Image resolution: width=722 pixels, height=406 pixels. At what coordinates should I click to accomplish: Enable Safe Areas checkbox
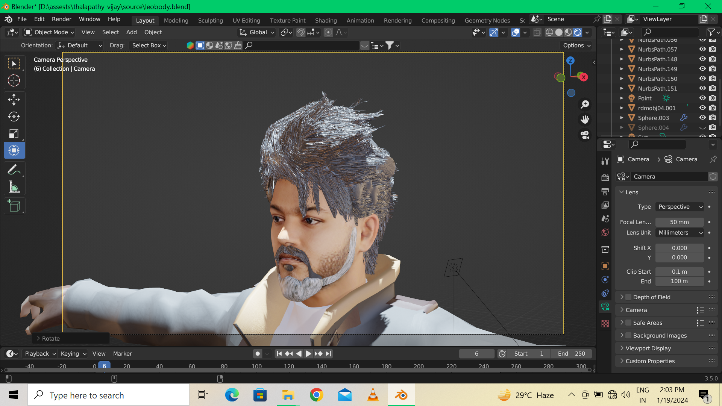tap(628, 323)
